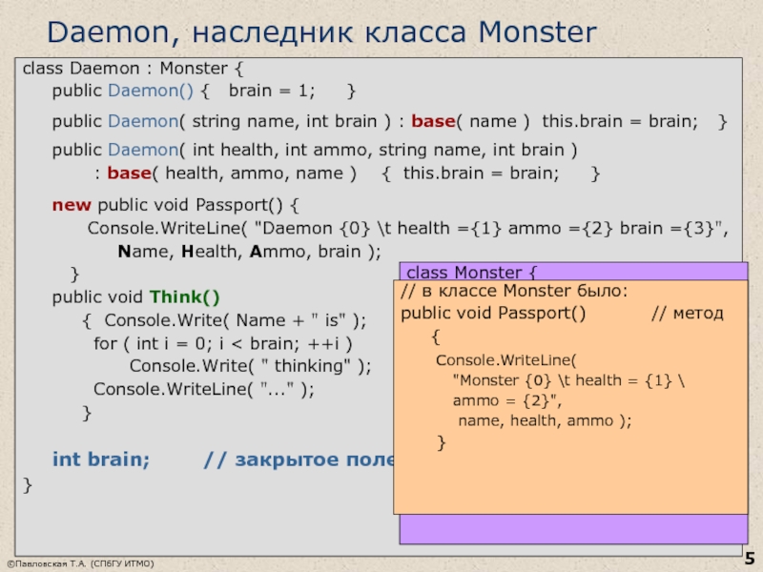Click the default constructor 'public Daemon() { brain = 1; }'
Viewport: 763px width, 572px height.
204,91
